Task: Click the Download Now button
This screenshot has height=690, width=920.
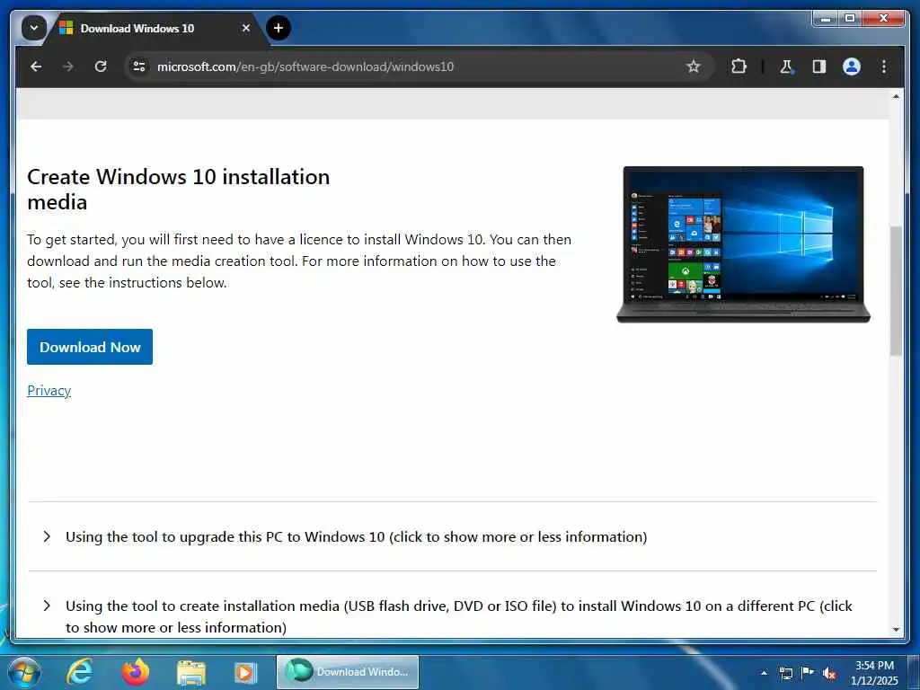Action: tap(90, 347)
